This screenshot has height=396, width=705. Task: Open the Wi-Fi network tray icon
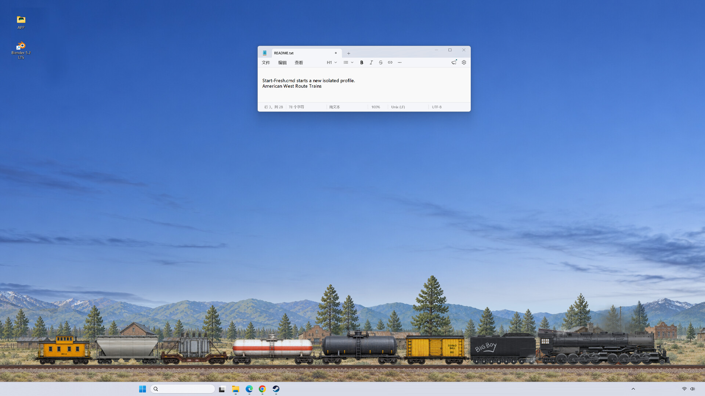point(684,389)
